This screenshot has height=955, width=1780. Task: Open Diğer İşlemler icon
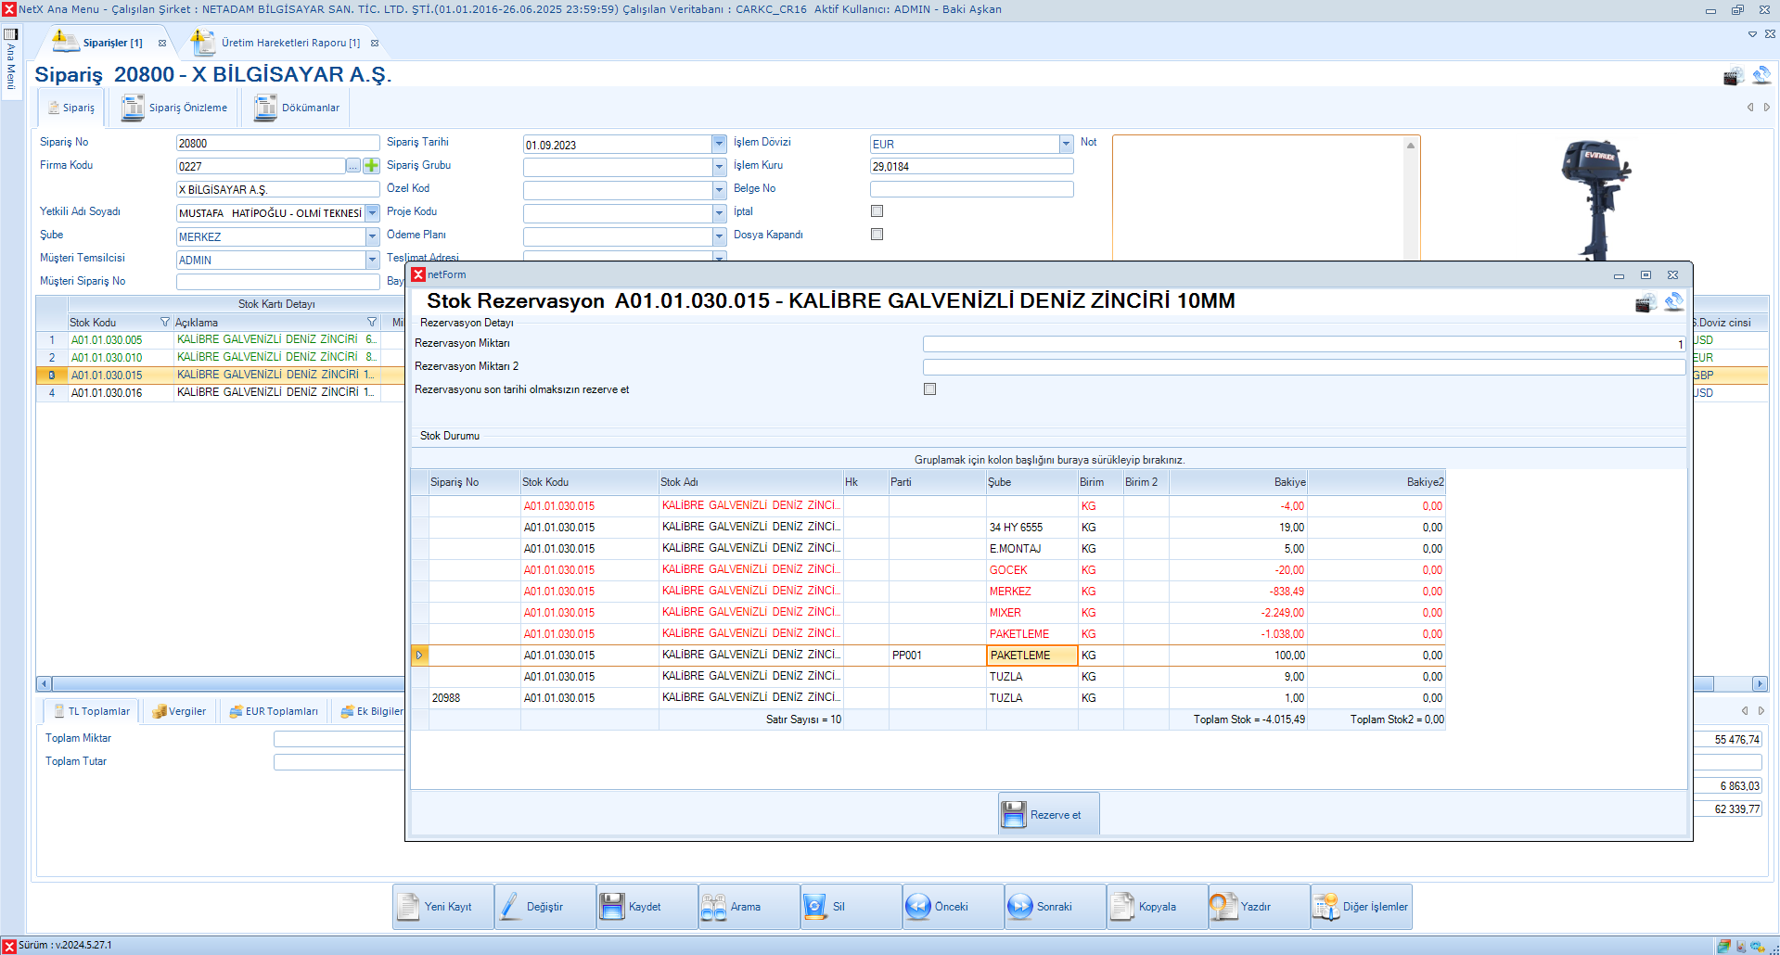tap(1326, 907)
